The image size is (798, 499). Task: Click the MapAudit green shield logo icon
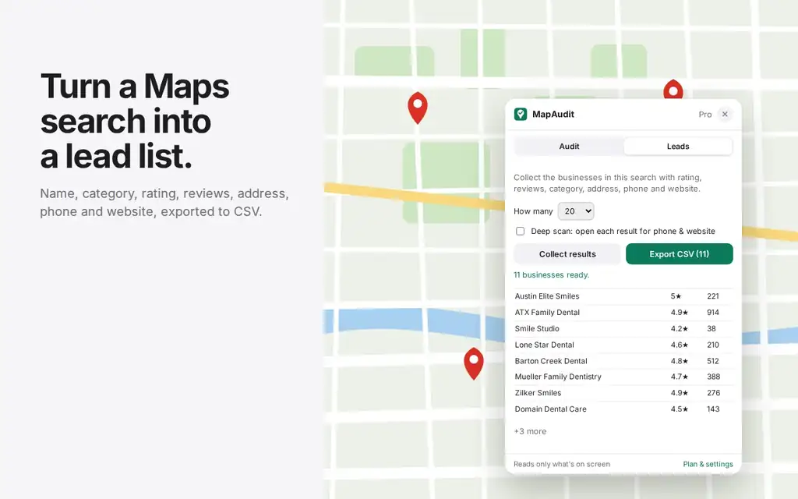(x=520, y=114)
